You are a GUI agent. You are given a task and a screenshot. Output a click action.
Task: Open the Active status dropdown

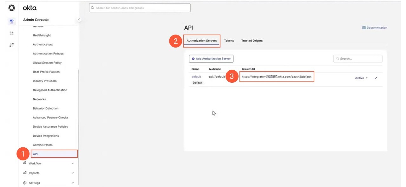tap(361, 78)
